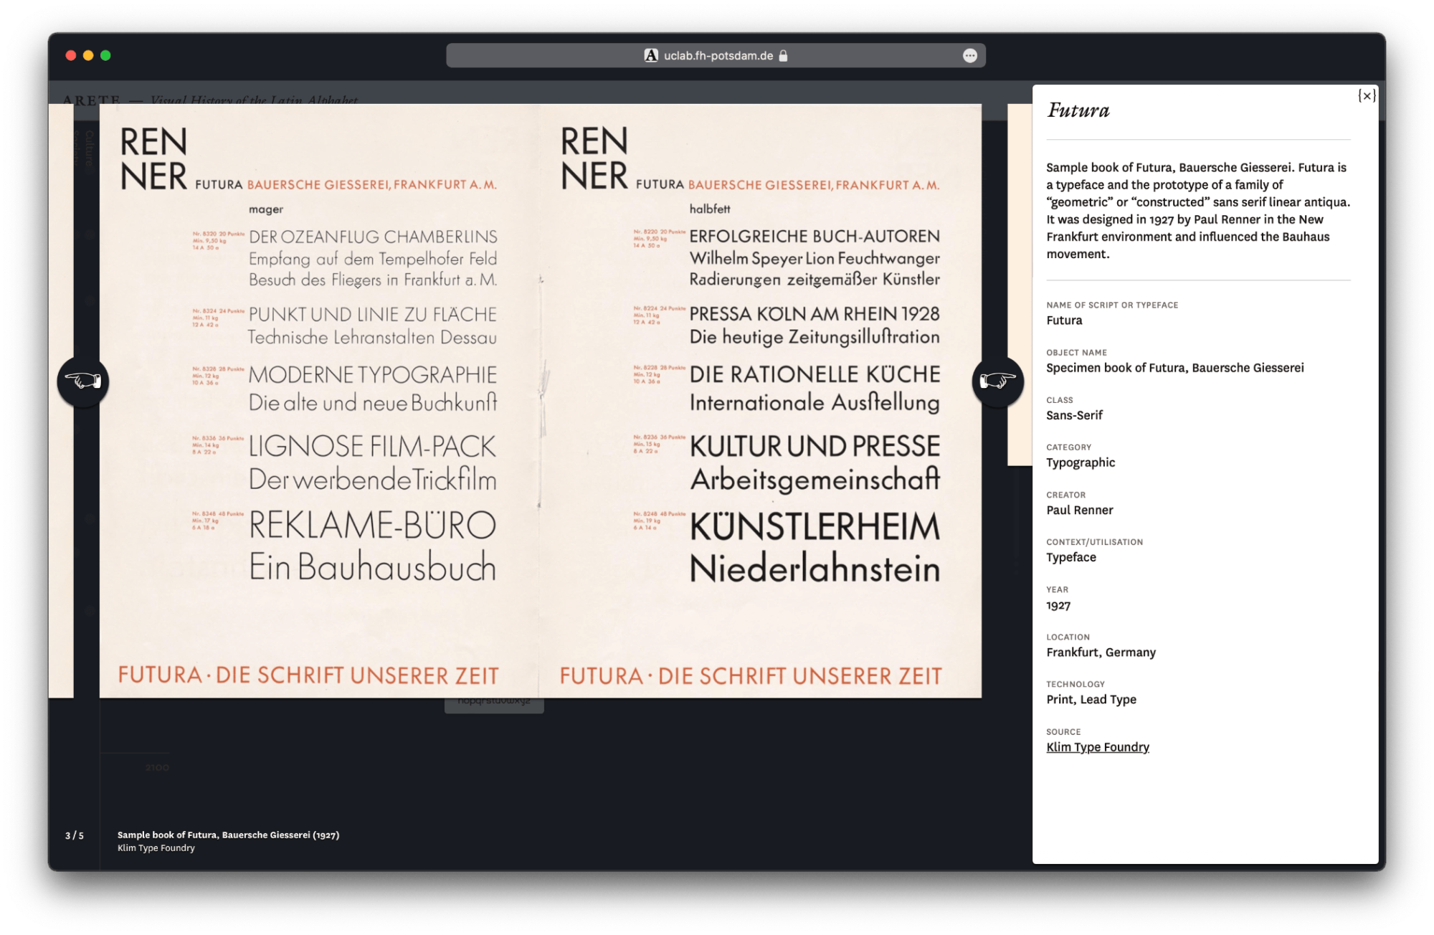This screenshot has width=1434, height=935.
Task: Go to next image with right pointing hand
Action: (997, 381)
